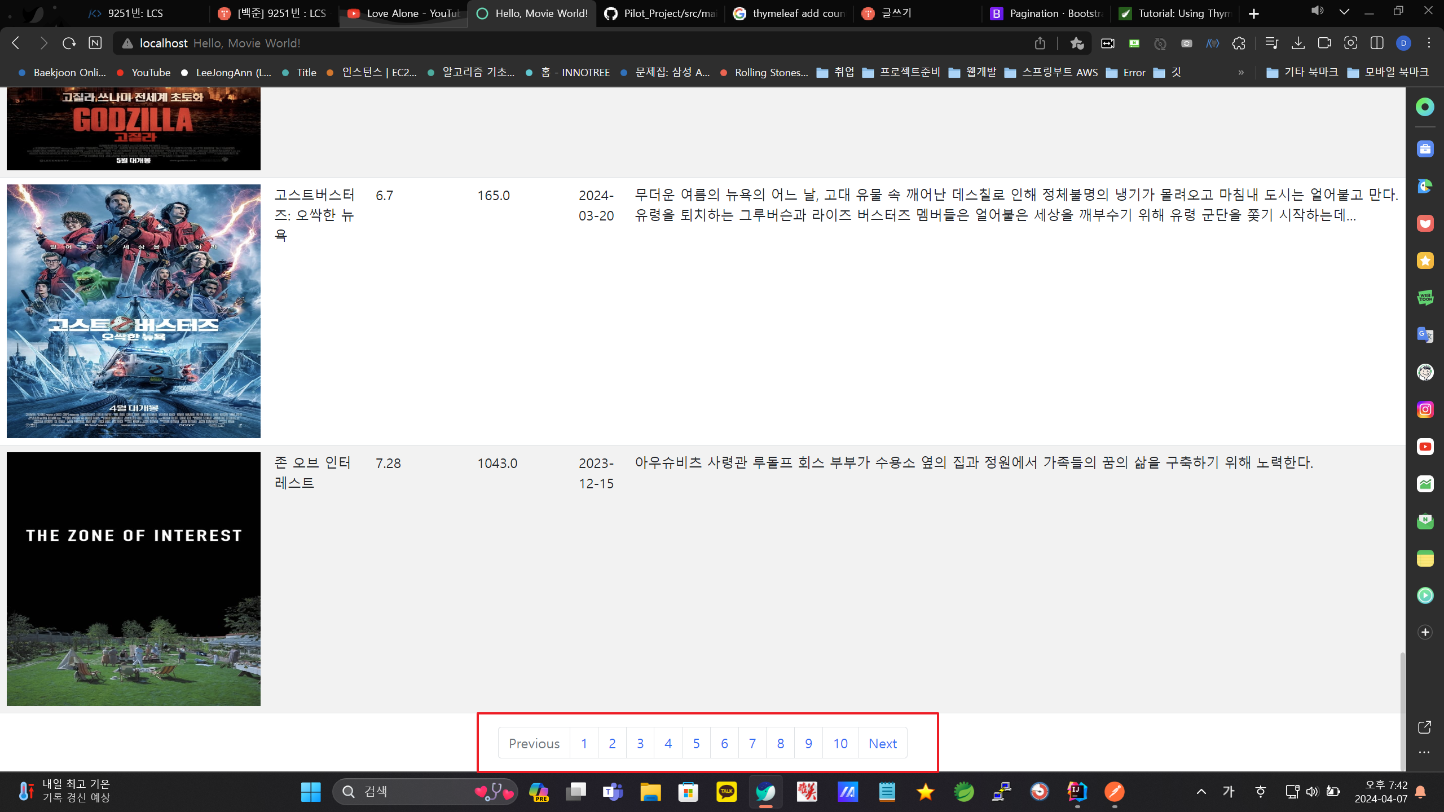Open the yellow memo sidebar icon
1444x812 pixels.
pos(1425,558)
